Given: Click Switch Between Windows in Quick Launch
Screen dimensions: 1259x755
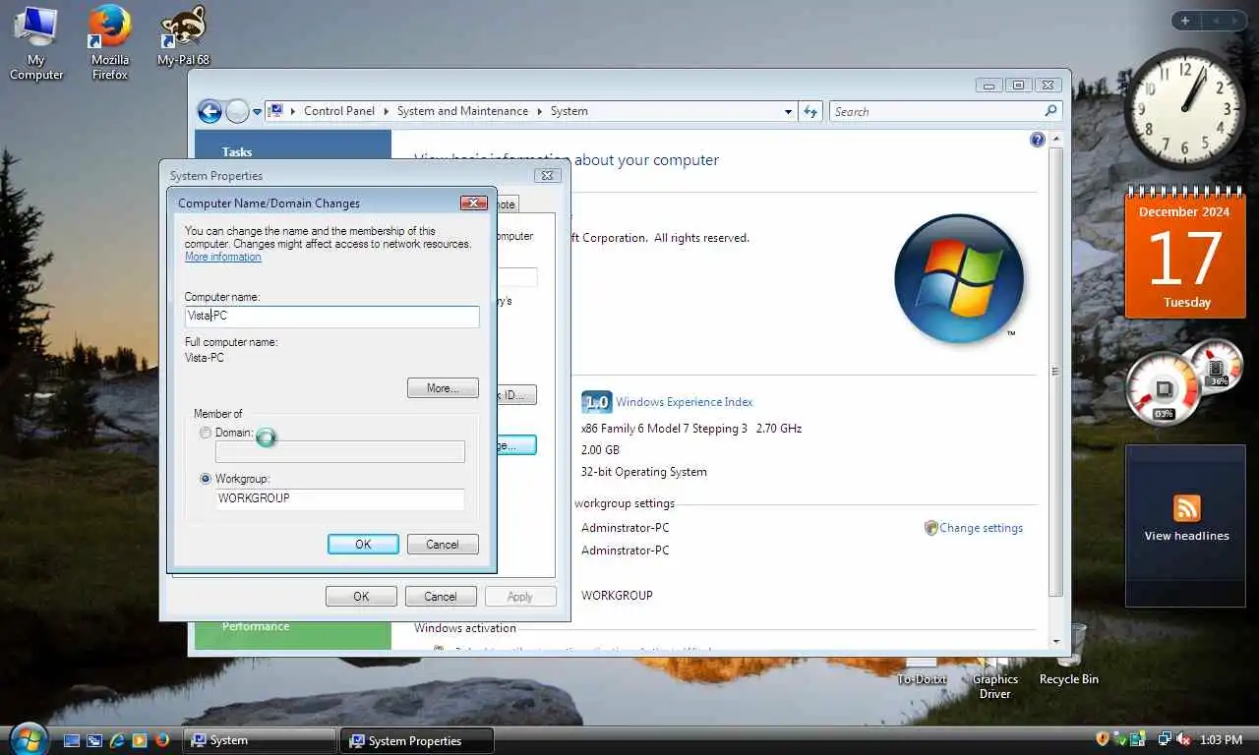Looking at the screenshot, I should pyautogui.click(x=94, y=740).
